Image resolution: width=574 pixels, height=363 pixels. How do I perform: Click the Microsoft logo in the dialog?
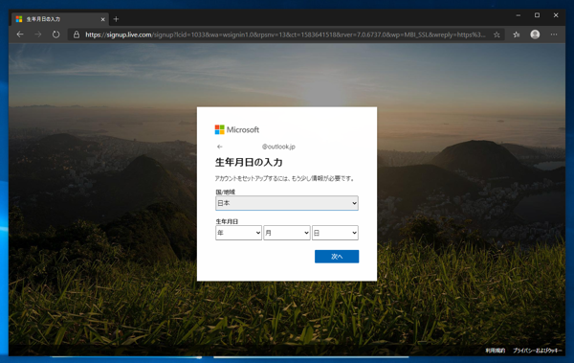coord(237,129)
